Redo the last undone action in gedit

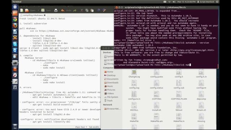point(75,10)
